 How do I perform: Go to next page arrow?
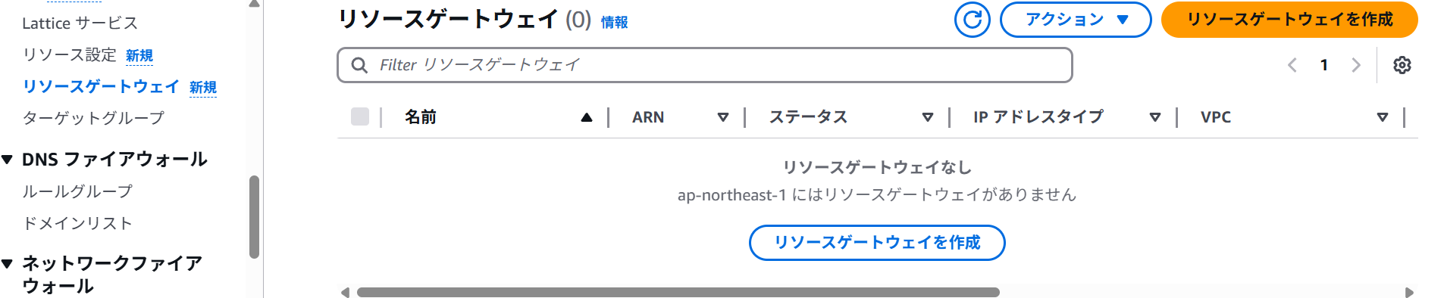pos(1356,65)
